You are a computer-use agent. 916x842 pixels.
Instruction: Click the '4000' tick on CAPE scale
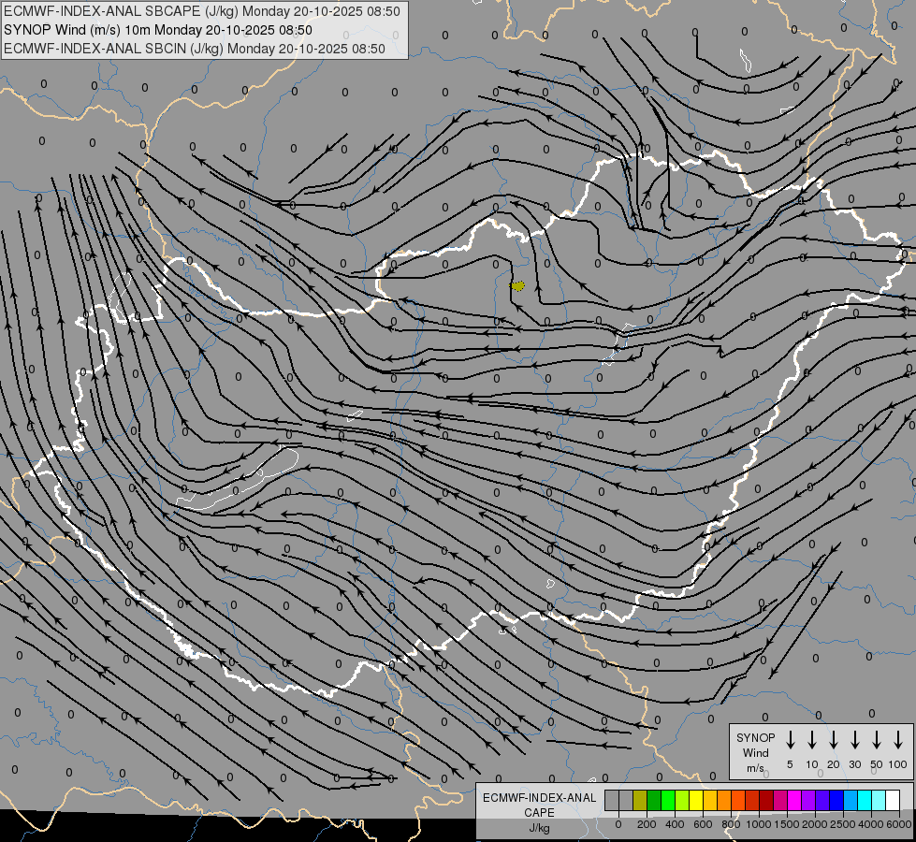[871, 824]
